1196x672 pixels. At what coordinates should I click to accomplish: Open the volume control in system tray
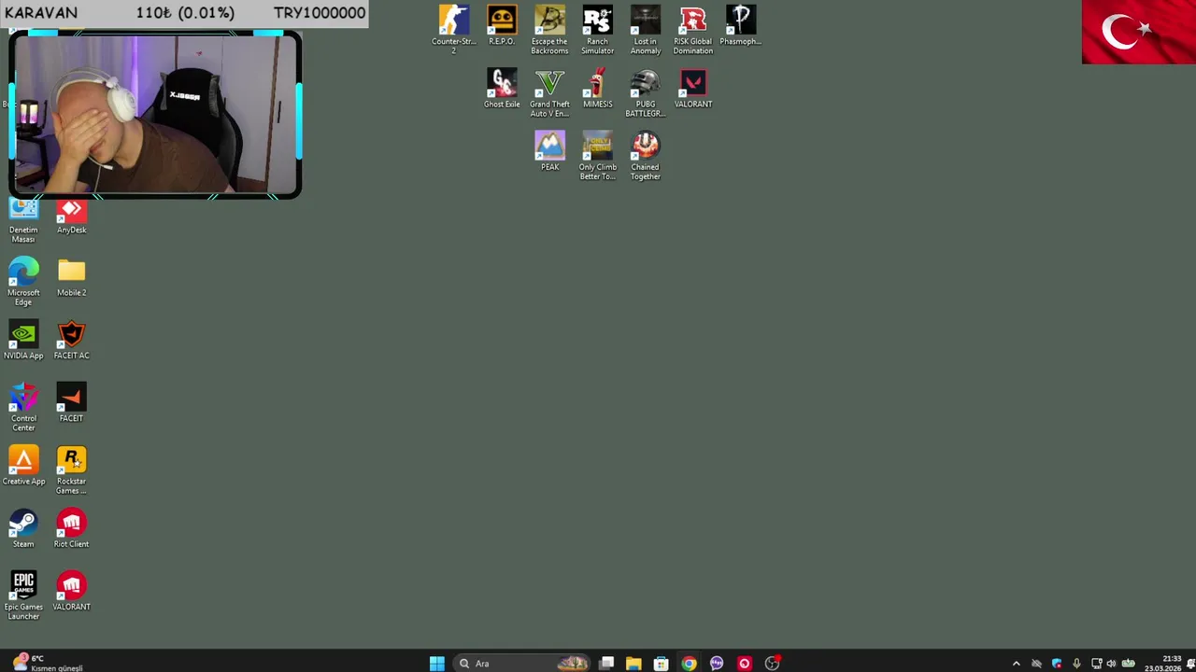tap(1111, 664)
